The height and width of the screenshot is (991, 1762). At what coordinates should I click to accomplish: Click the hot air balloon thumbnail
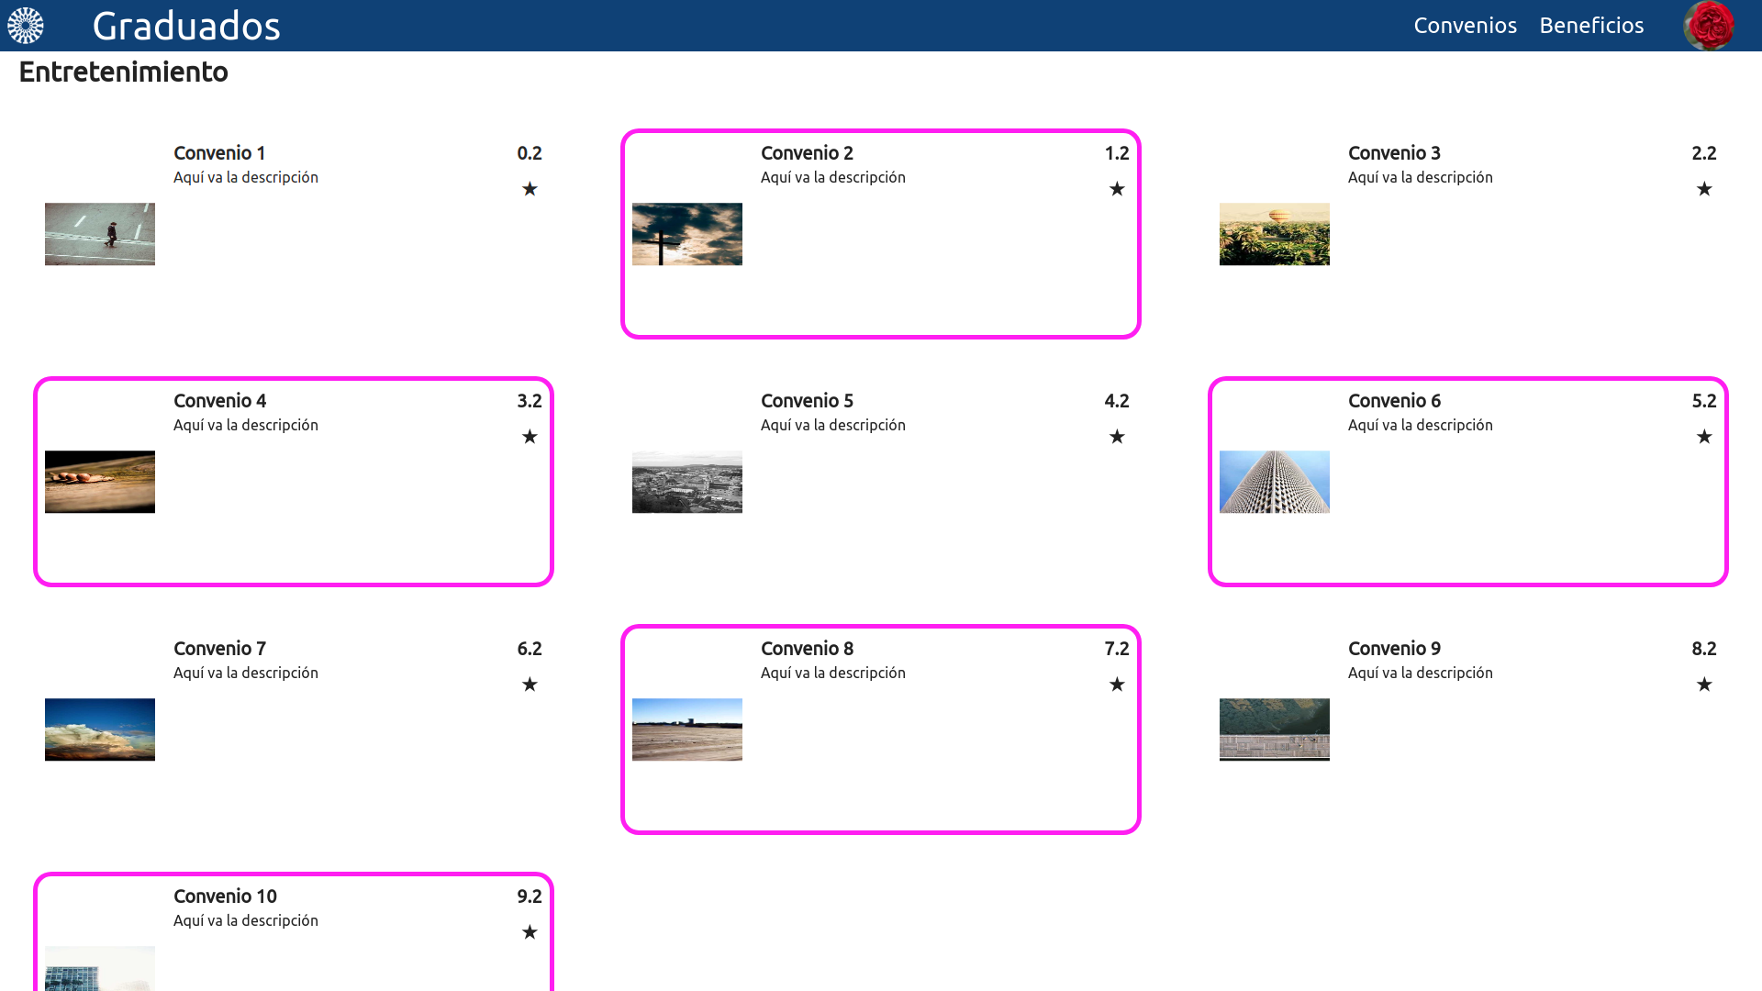[x=1275, y=234]
